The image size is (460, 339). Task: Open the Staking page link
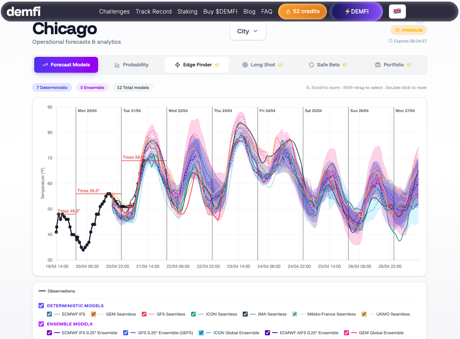coord(187,12)
